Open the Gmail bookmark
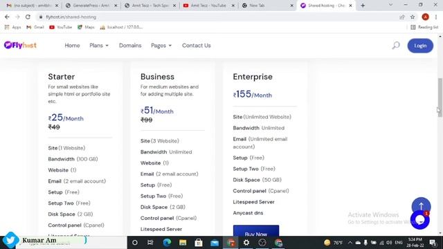 (x=35, y=27)
